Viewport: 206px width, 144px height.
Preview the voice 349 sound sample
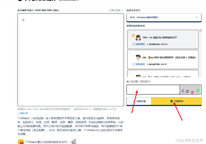click(139, 64)
